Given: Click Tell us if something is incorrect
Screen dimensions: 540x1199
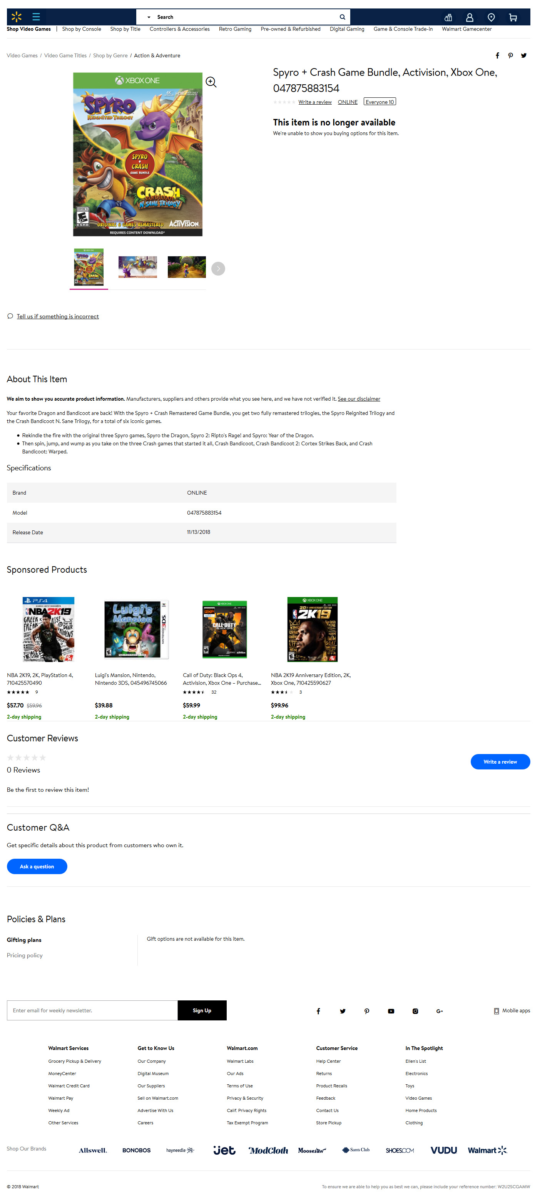Looking at the screenshot, I should tap(58, 316).
